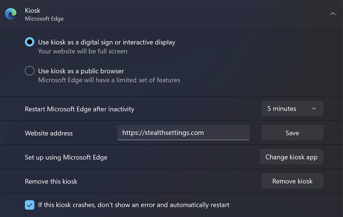The height and width of the screenshot is (217, 343).
Task: Open the 5 minutes inactivity dropdown
Action: [x=292, y=109]
